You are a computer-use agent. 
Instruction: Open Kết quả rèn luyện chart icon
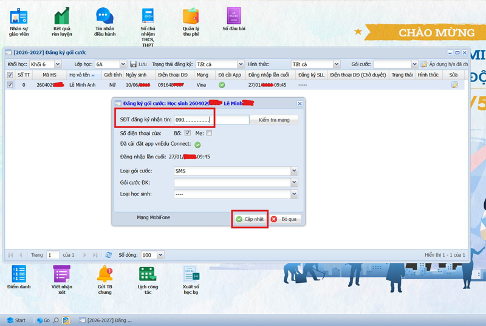point(62,16)
